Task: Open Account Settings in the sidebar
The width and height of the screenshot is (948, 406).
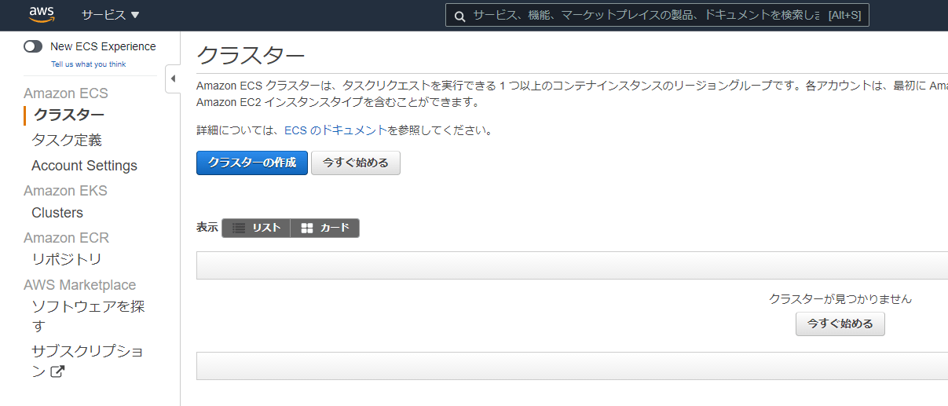Action: pos(84,166)
